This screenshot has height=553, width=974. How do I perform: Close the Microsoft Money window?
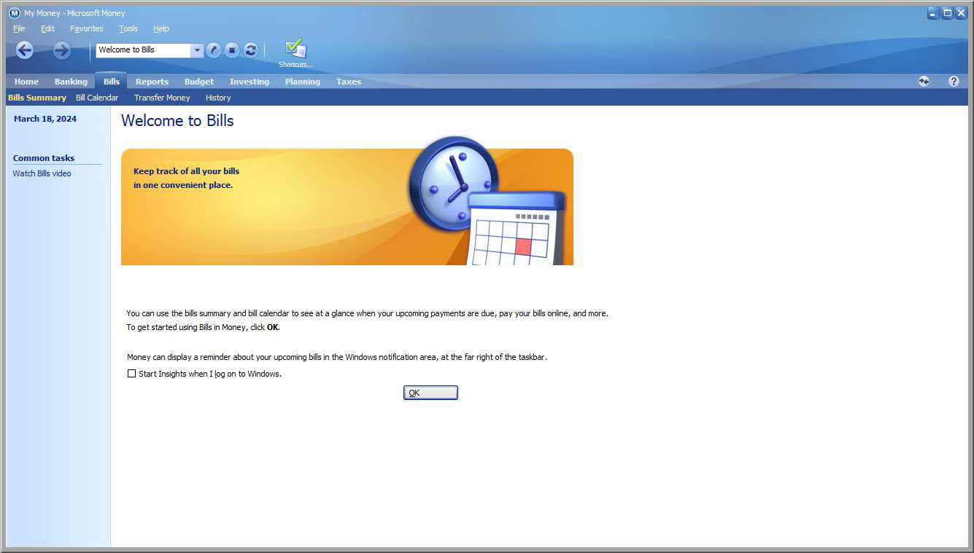960,13
